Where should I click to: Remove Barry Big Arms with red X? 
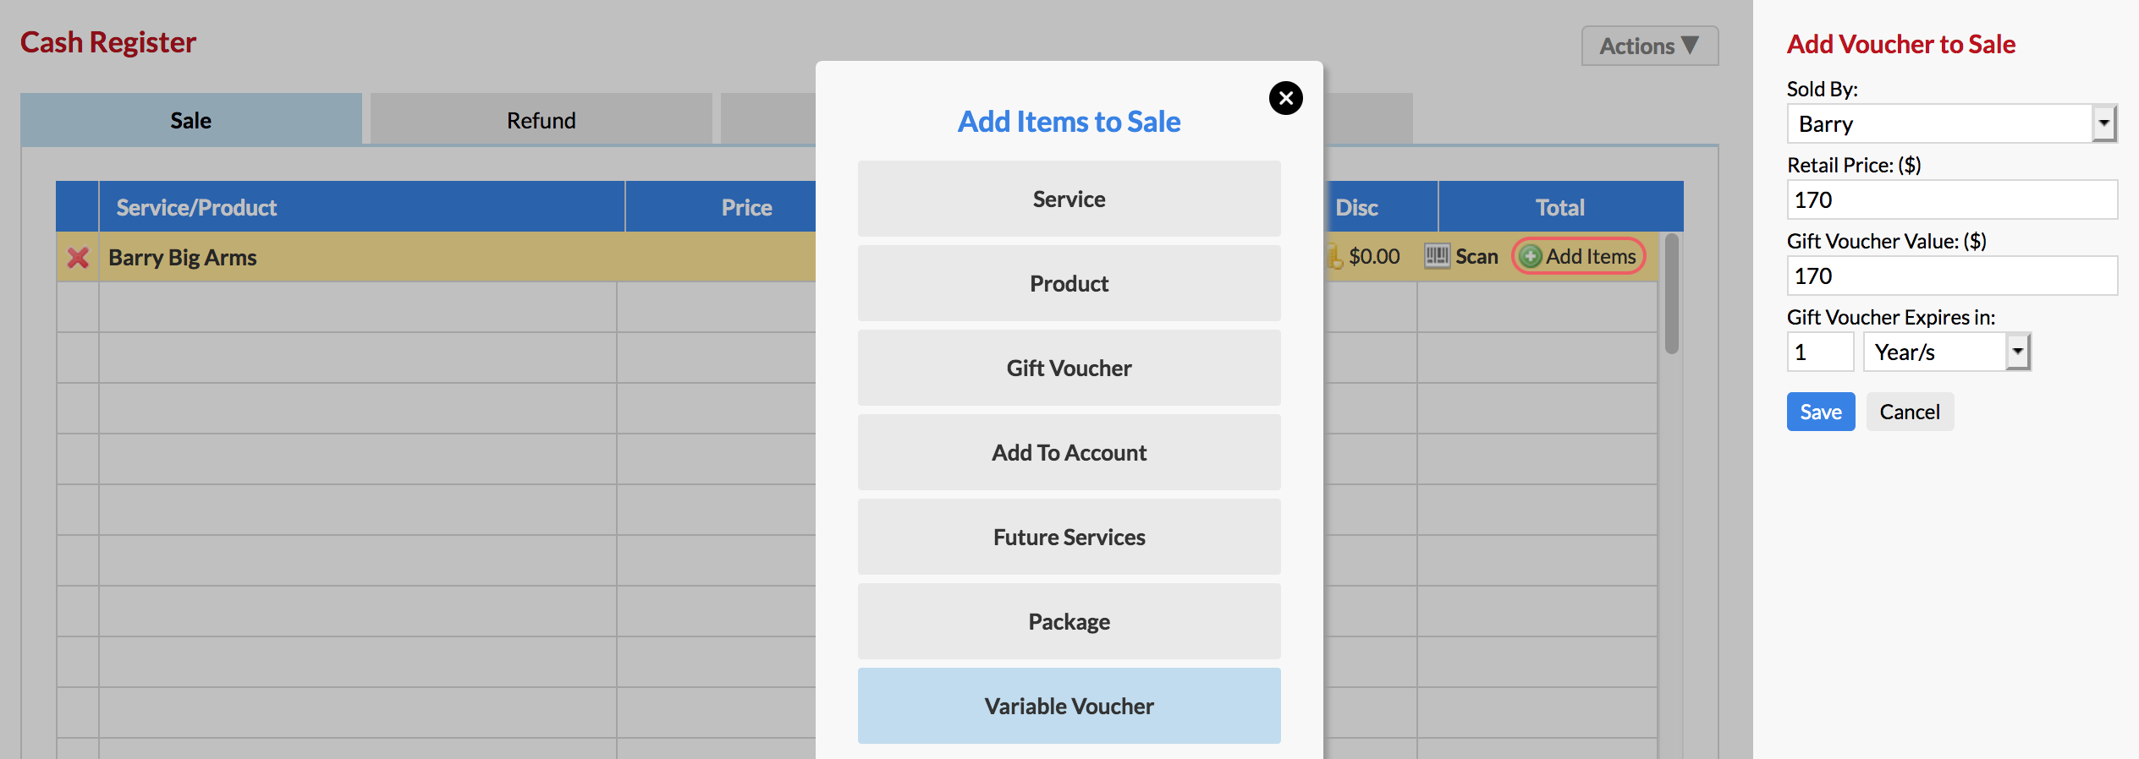pyautogui.click(x=78, y=257)
